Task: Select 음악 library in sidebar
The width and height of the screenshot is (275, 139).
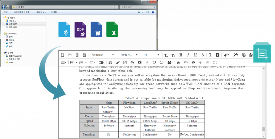Action: coord(11,46)
